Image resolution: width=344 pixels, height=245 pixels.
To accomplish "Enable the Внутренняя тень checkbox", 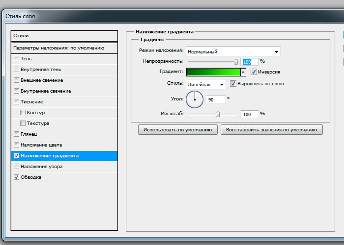I will 17,70.
